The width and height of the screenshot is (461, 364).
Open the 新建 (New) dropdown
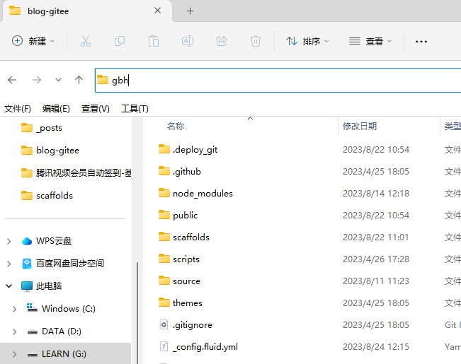point(33,41)
